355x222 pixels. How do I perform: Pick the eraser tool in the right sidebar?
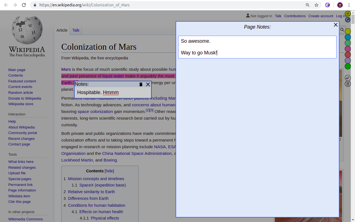(348, 78)
